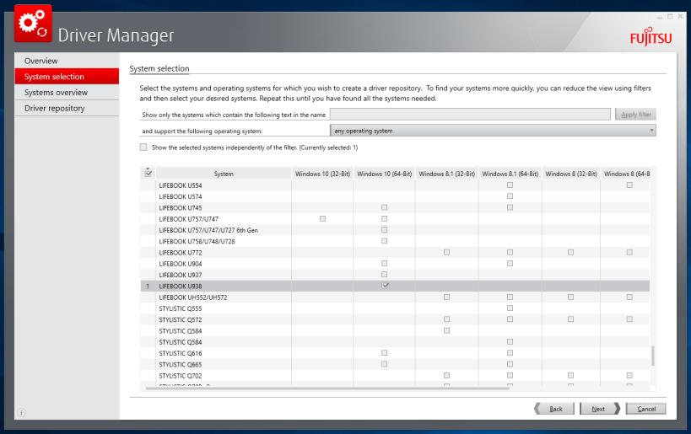Click the Next button
Screen dimensions: 691x434
(x=600, y=409)
